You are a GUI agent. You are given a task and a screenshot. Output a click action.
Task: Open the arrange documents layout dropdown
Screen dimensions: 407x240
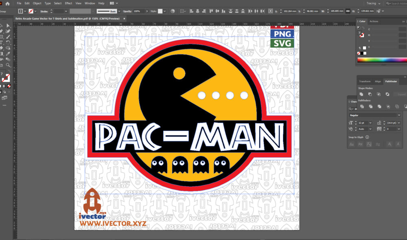(x=114, y=3)
